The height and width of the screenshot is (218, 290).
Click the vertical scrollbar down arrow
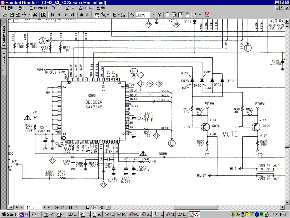click(x=287, y=202)
